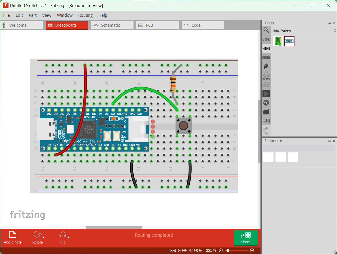Open the Window menu

pos(65,15)
